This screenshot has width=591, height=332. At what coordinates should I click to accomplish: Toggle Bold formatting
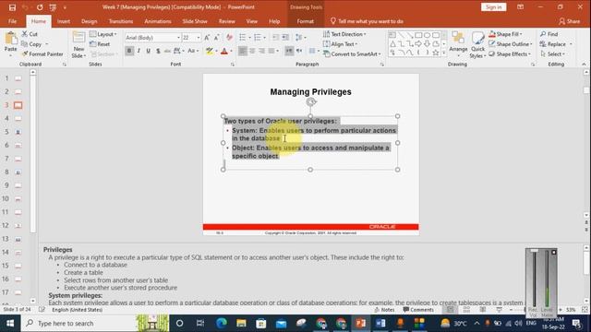(x=129, y=51)
